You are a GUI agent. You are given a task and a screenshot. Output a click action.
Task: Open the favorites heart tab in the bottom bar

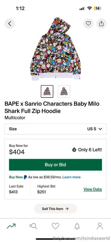click(55, 226)
